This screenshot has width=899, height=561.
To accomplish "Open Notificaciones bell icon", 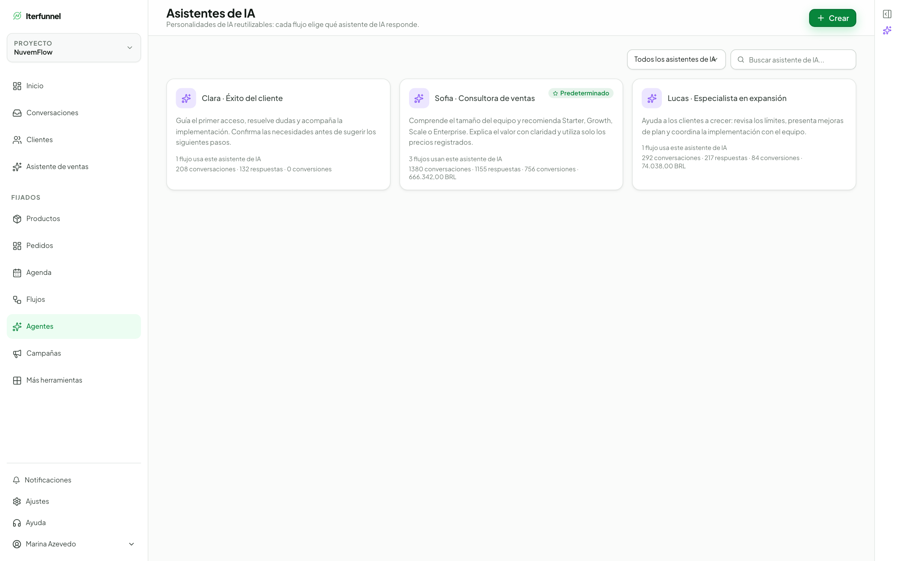I will click(16, 480).
